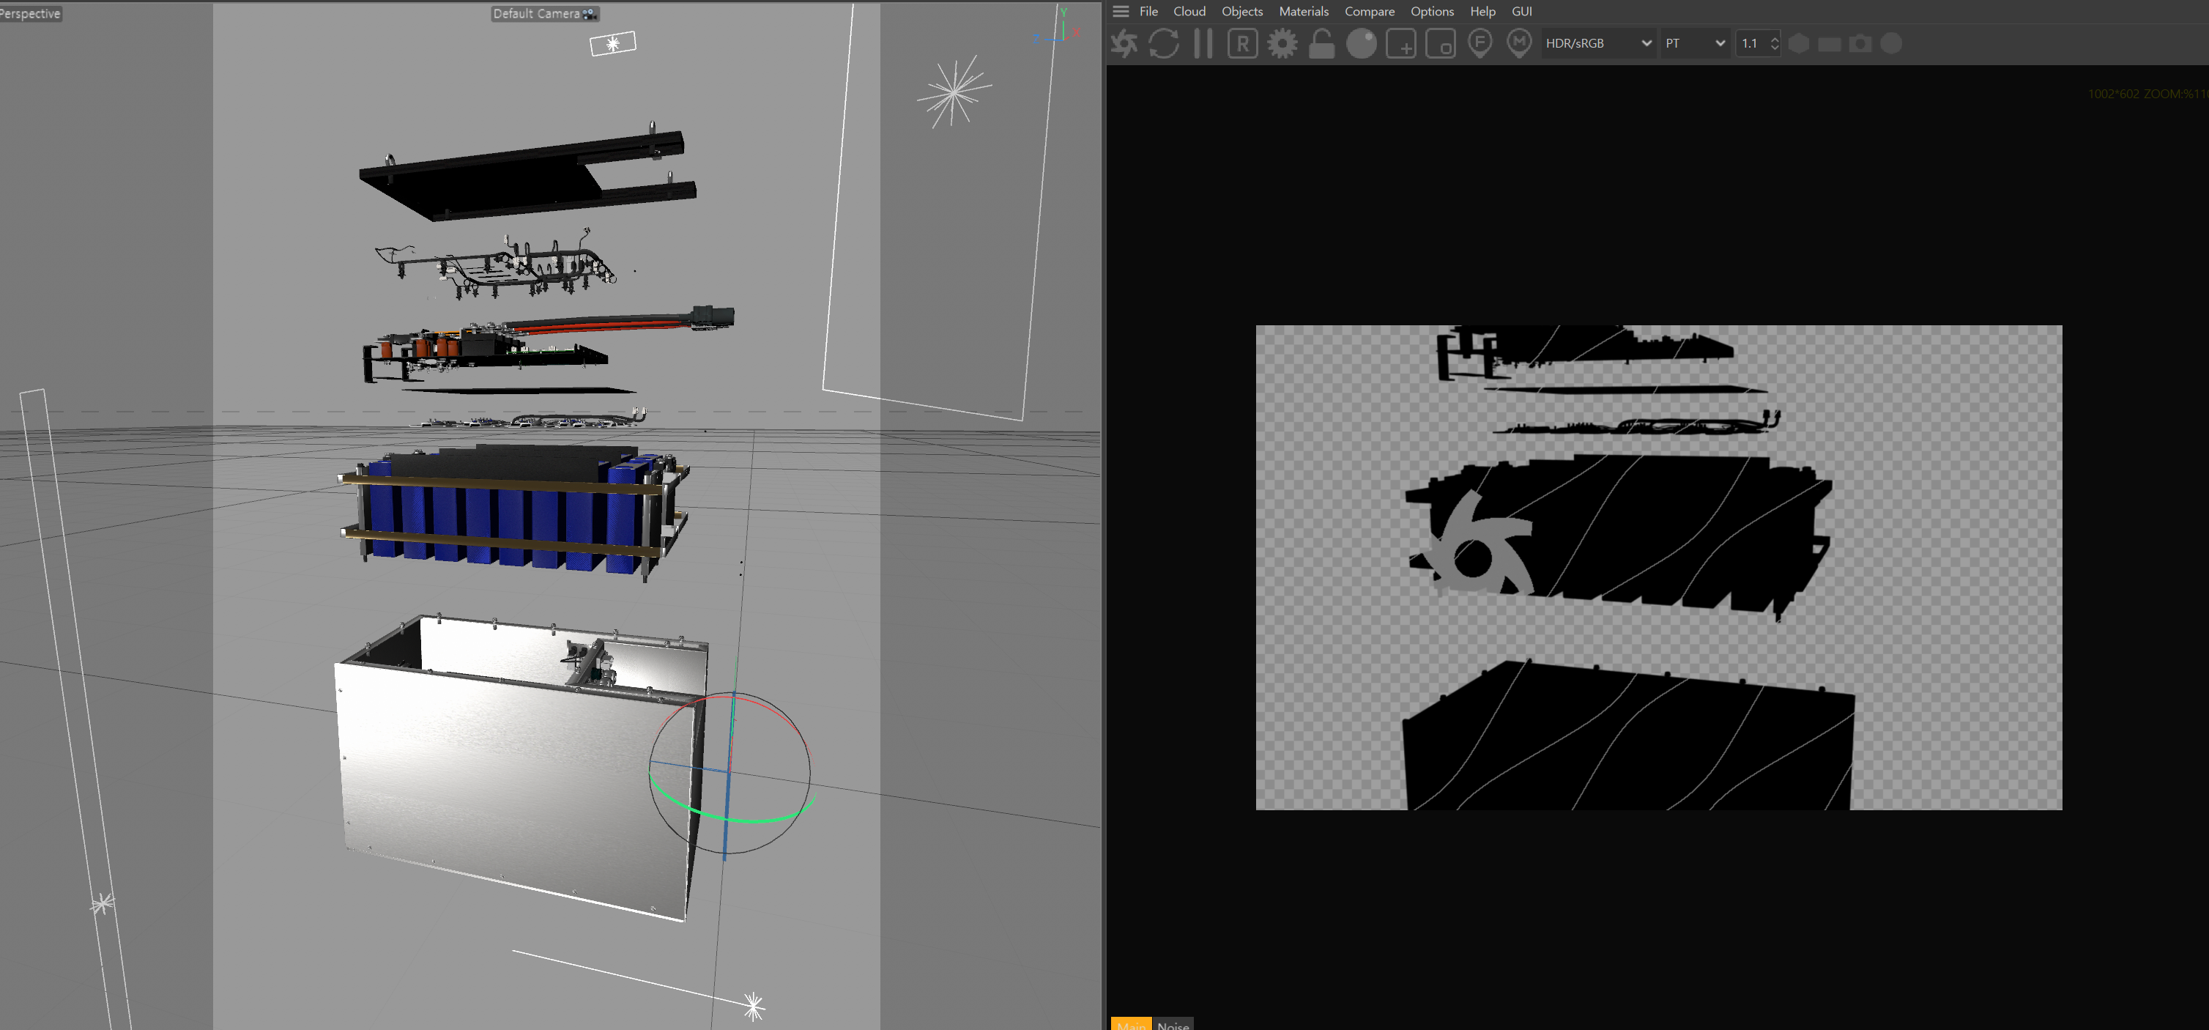Open render settings gear icon

coord(1282,44)
